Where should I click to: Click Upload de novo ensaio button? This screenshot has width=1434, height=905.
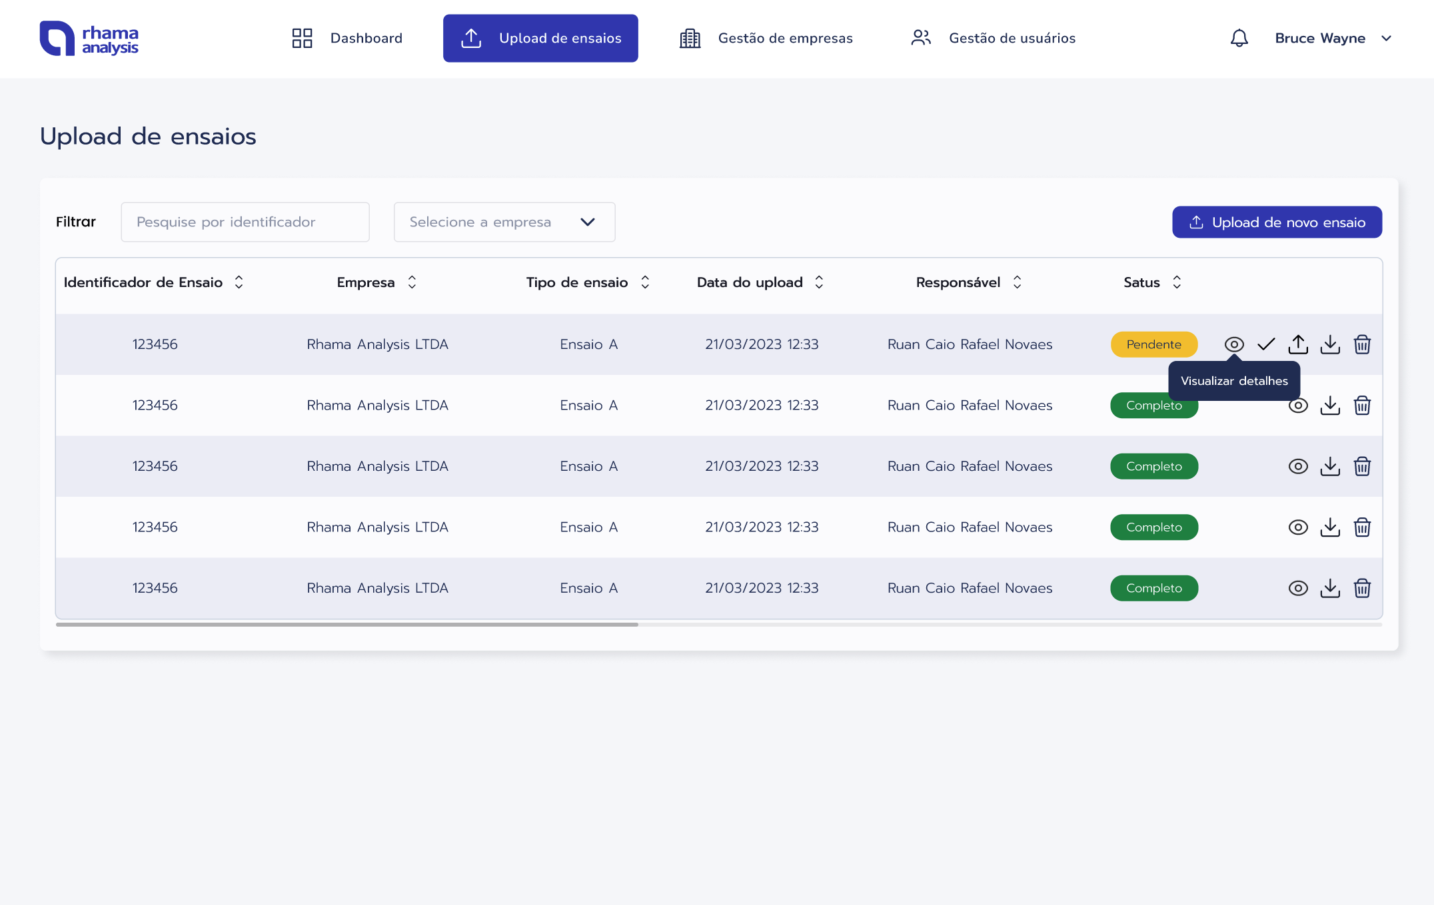pyautogui.click(x=1277, y=222)
